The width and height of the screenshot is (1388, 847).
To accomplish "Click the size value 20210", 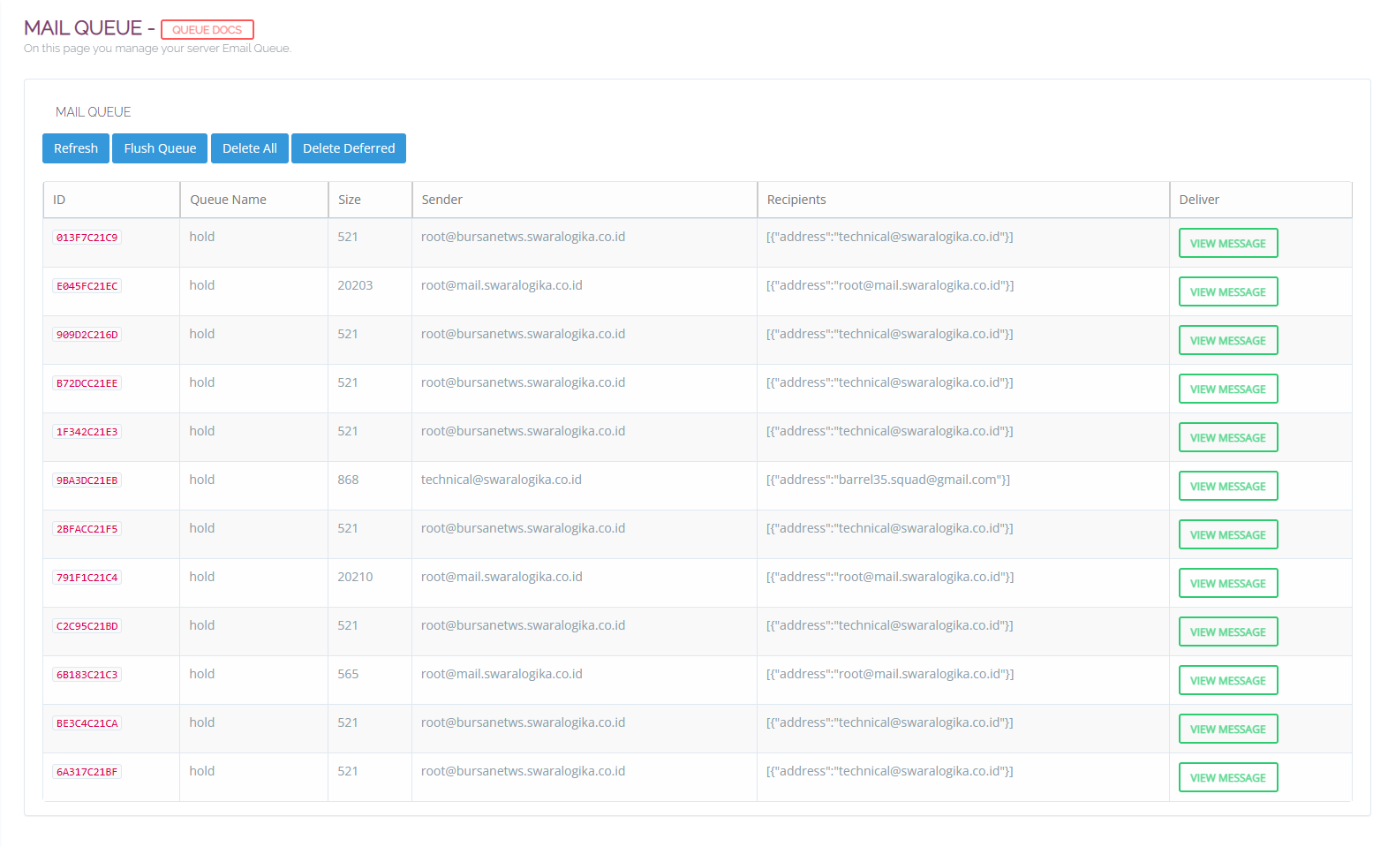I will [x=355, y=577].
